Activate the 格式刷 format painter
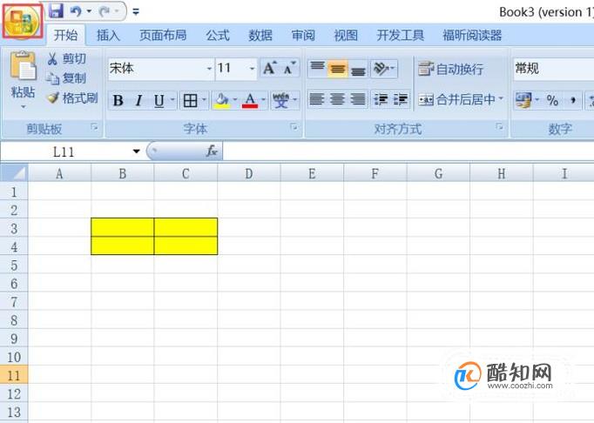The width and height of the screenshot is (594, 423). point(72,98)
